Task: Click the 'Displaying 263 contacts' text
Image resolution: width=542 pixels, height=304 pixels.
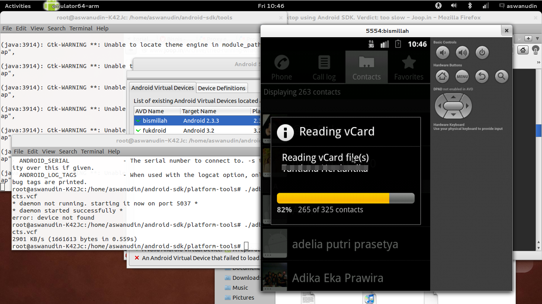Action: point(302,92)
